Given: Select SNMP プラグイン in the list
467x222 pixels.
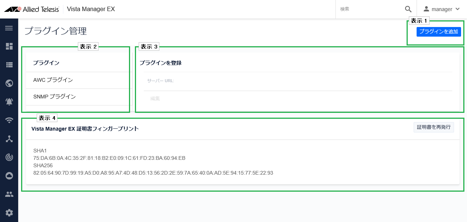Looking at the screenshot, I should pyautogui.click(x=79, y=97).
